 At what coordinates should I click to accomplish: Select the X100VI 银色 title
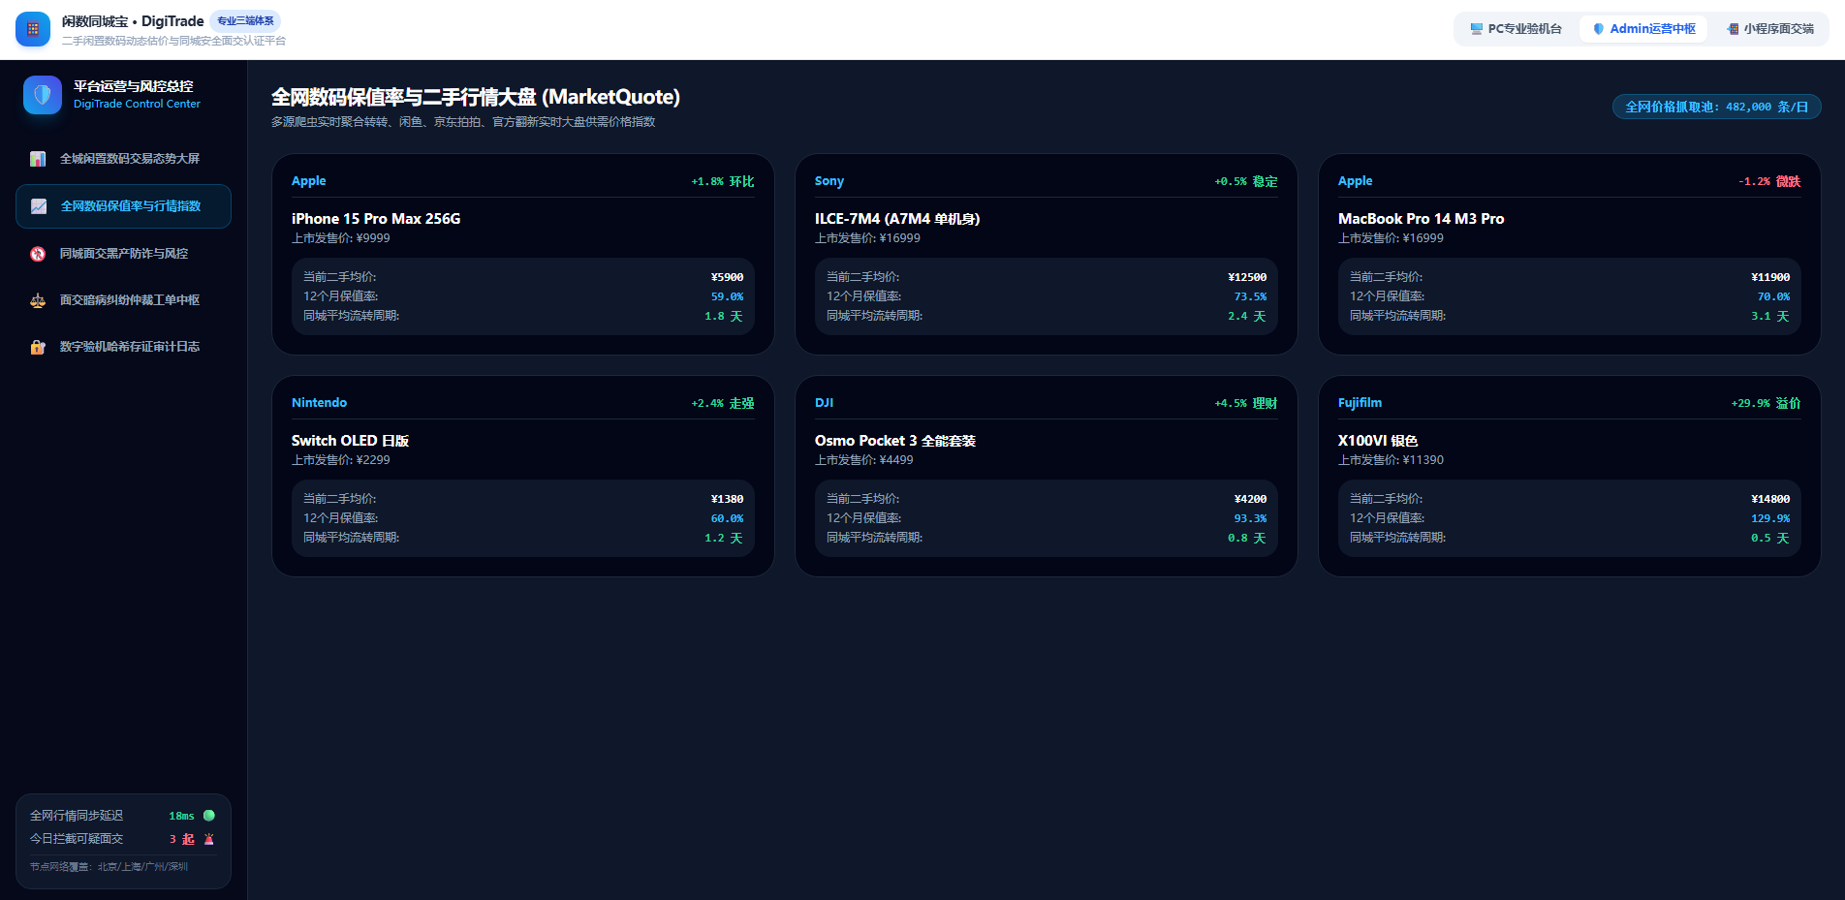[1378, 441]
